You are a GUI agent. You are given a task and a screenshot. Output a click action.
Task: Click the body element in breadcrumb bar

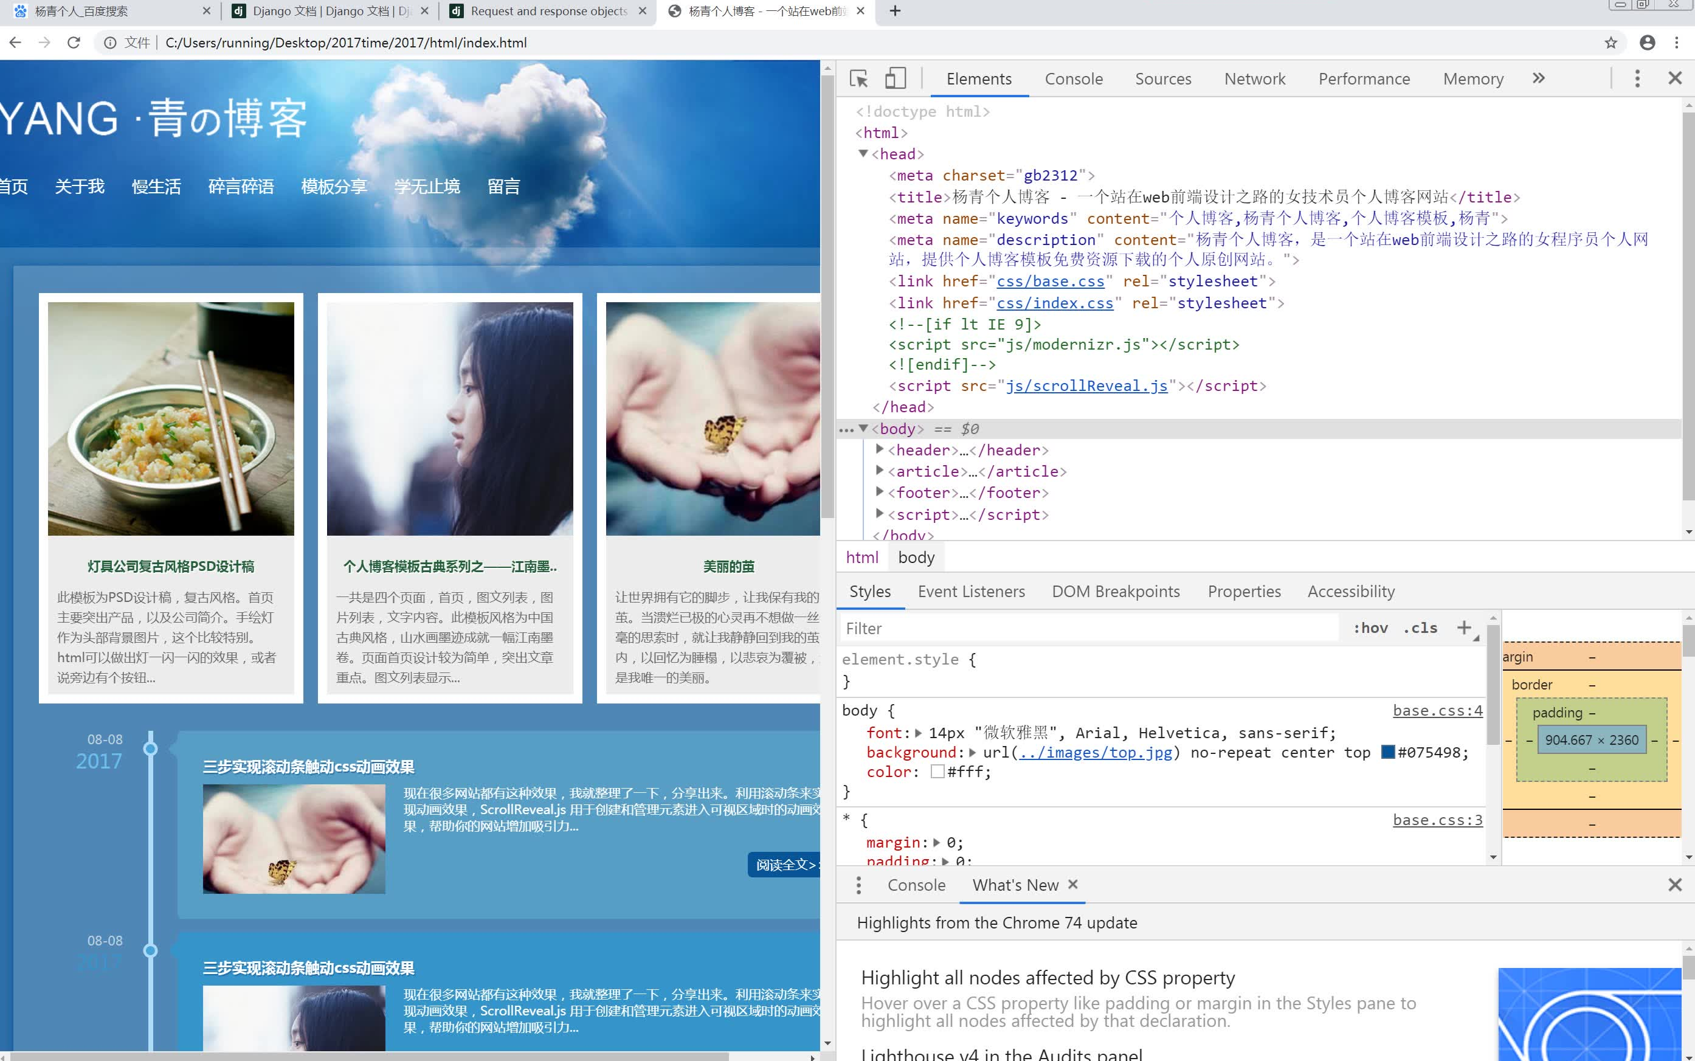click(916, 556)
